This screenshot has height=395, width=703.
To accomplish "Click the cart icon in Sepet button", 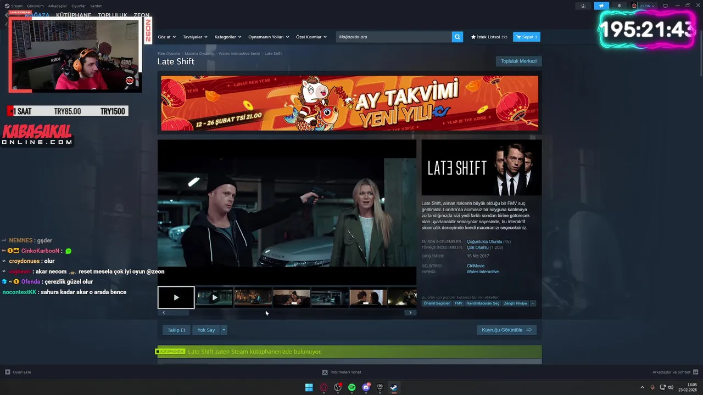I will (x=518, y=37).
